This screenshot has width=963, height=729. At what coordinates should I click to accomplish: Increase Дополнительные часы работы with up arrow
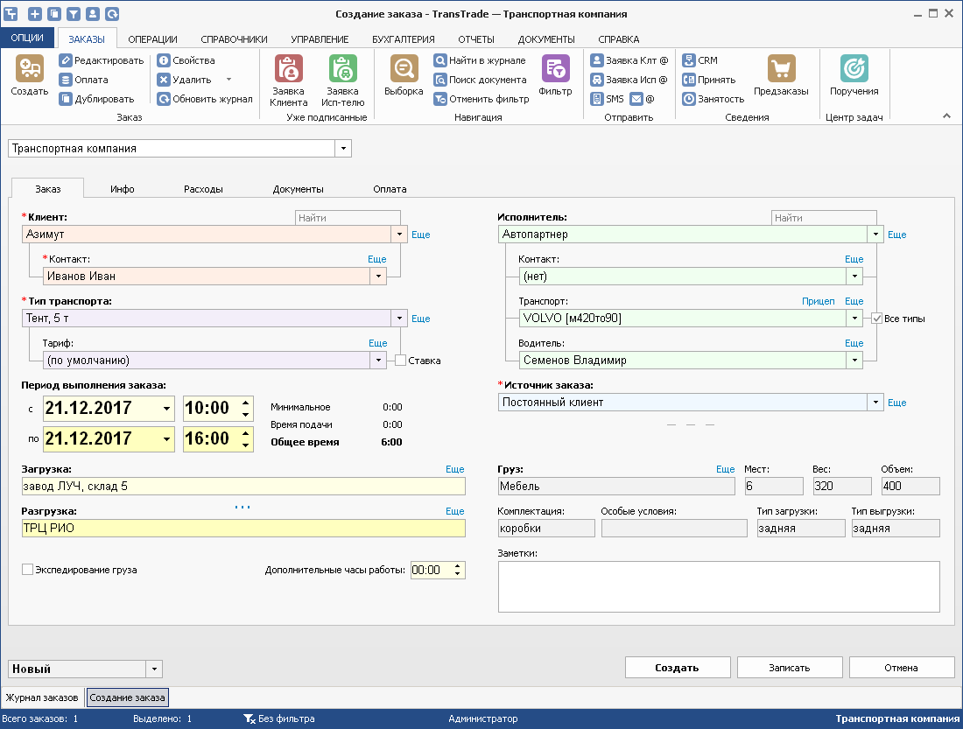pyautogui.click(x=457, y=565)
